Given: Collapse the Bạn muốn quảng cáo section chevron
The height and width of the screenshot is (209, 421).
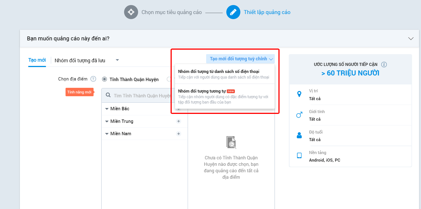Looking at the screenshot, I should click(411, 38).
